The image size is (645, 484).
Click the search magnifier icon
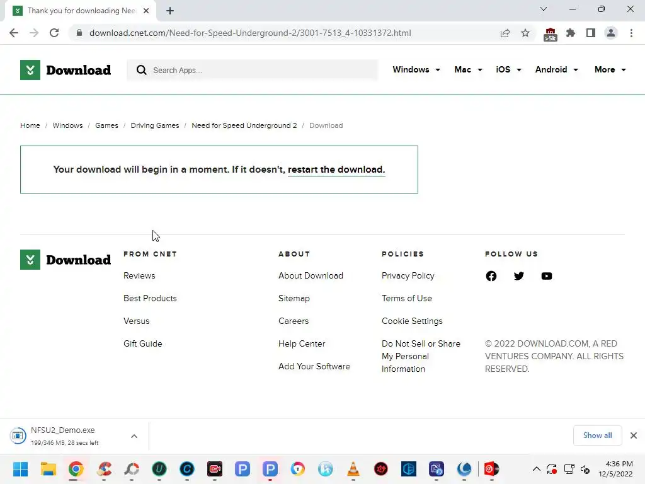point(142,70)
